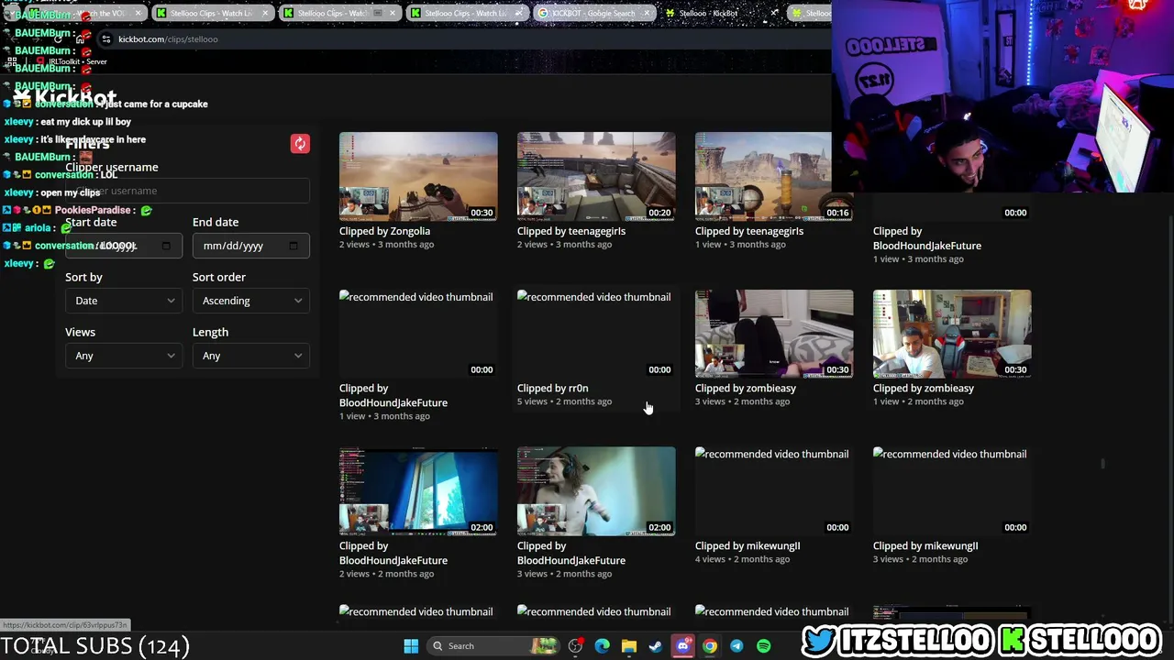Open the 4 views clip thumbnail by mikewungII
1174x660 pixels.
point(774,491)
